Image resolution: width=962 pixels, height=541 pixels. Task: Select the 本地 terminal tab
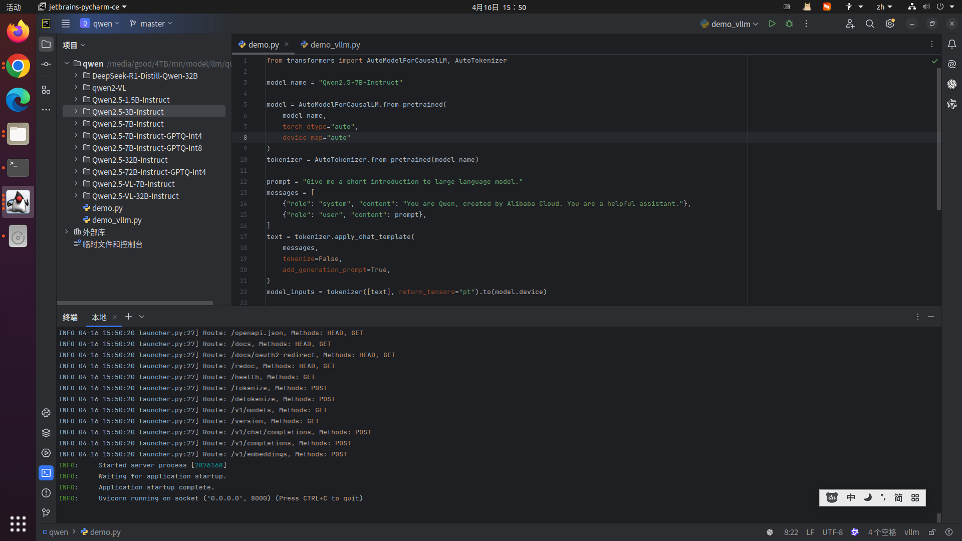click(x=99, y=317)
